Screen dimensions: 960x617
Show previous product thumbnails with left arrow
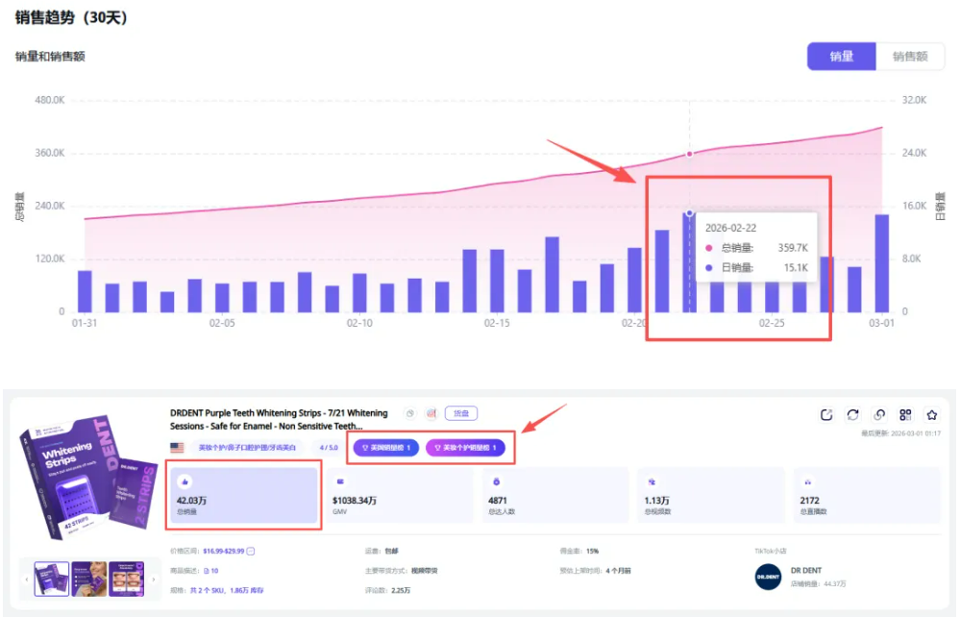pyautogui.click(x=26, y=580)
